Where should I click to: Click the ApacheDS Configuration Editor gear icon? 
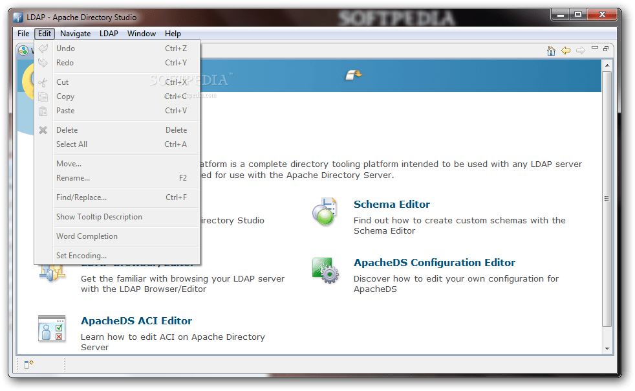[x=325, y=270]
